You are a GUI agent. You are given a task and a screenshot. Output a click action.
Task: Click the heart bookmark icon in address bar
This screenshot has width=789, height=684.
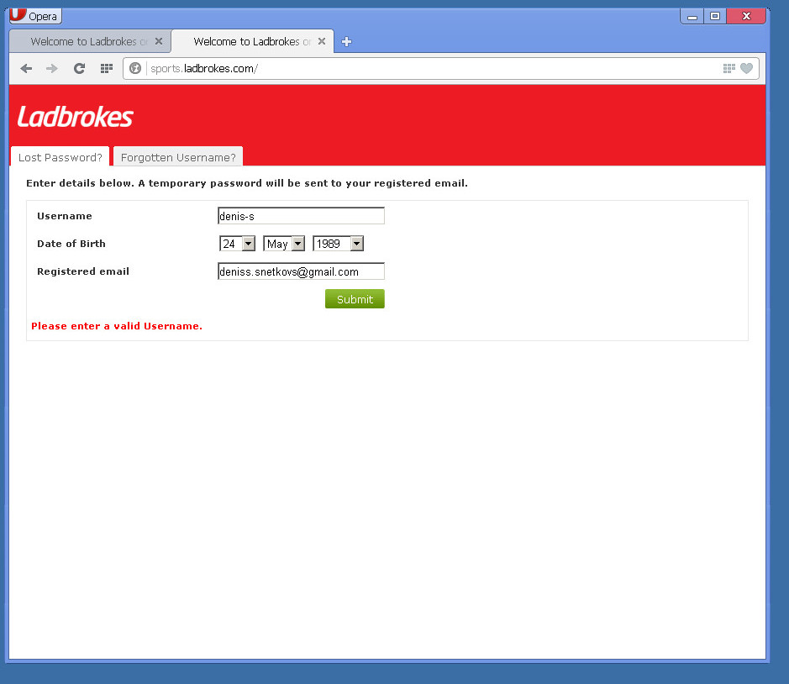click(747, 68)
